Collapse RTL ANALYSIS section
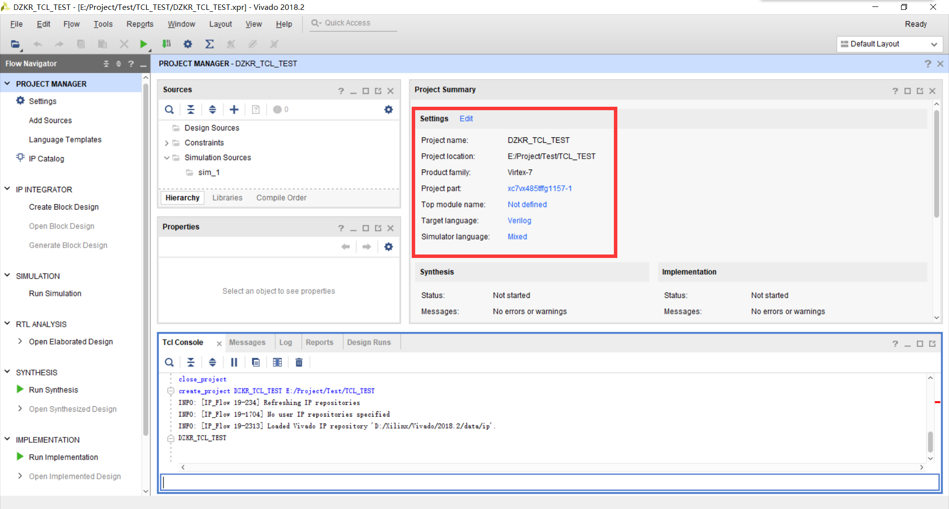Image resolution: width=949 pixels, height=509 pixels. (7, 324)
